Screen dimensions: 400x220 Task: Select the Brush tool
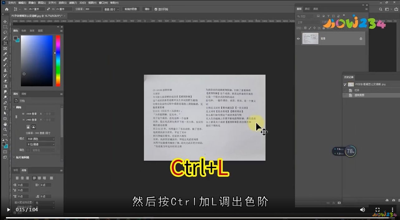tap(5, 65)
